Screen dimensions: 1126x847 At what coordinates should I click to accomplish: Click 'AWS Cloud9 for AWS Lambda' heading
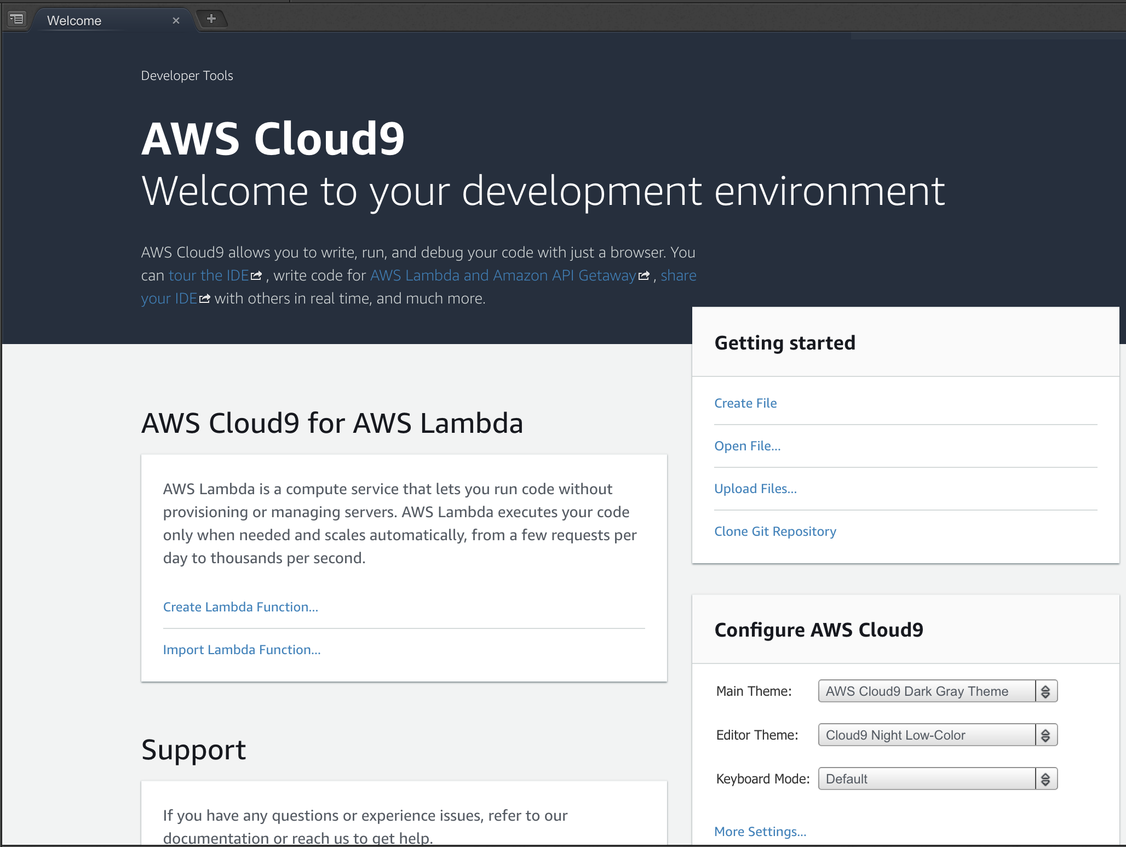[x=332, y=423]
